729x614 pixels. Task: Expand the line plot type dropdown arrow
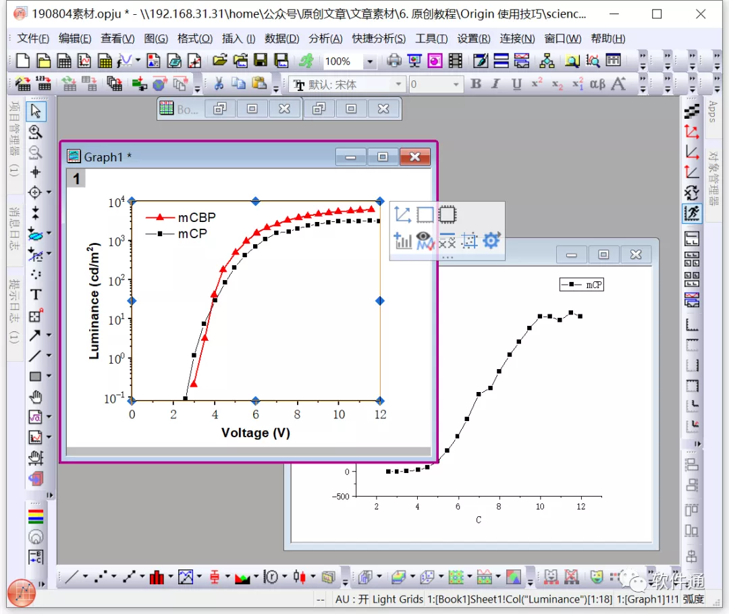coord(85,577)
